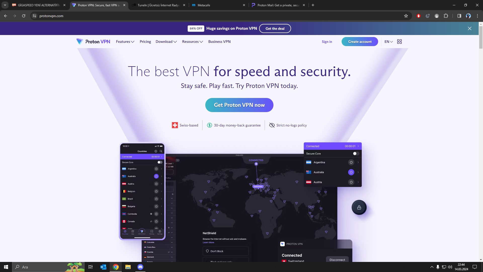483x272 pixels.
Task: Bookmark this page with the star icon
Action: pyautogui.click(x=406, y=16)
